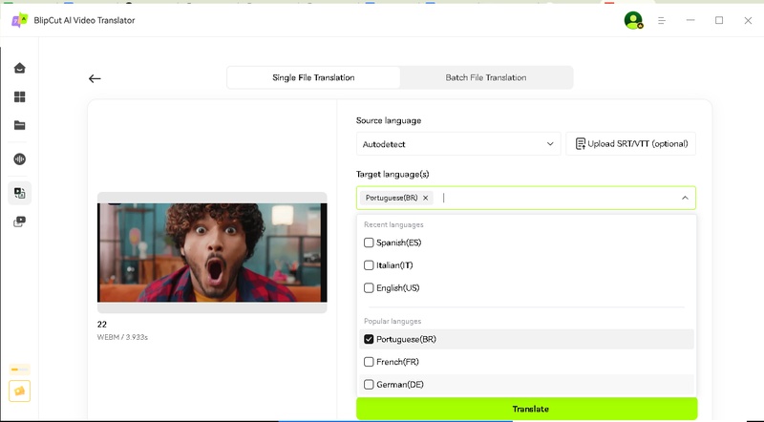Viewport: 764px width, 422px height.
Task: Go back using the left arrow
Action: click(x=95, y=79)
